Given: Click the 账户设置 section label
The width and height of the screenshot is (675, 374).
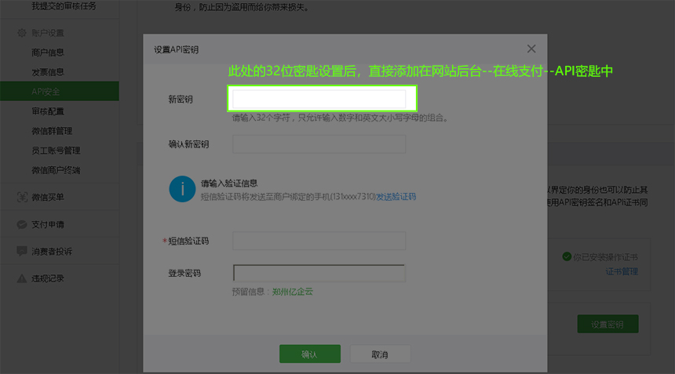Looking at the screenshot, I should click(48, 33).
